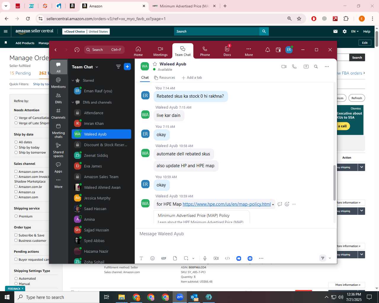Record an audio message with microphone icon

coord(205,258)
